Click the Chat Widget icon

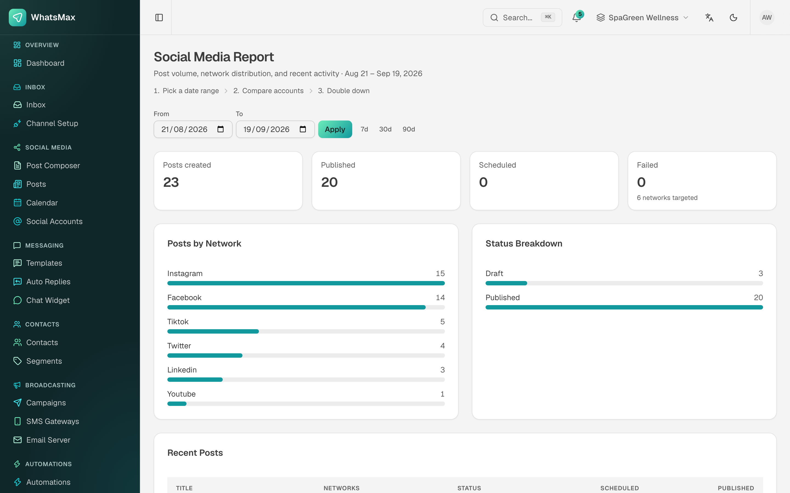point(18,300)
